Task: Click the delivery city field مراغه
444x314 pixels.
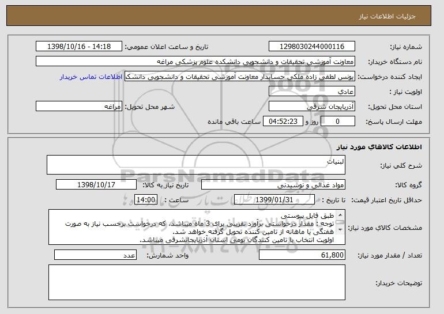Action: coord(79,107)
